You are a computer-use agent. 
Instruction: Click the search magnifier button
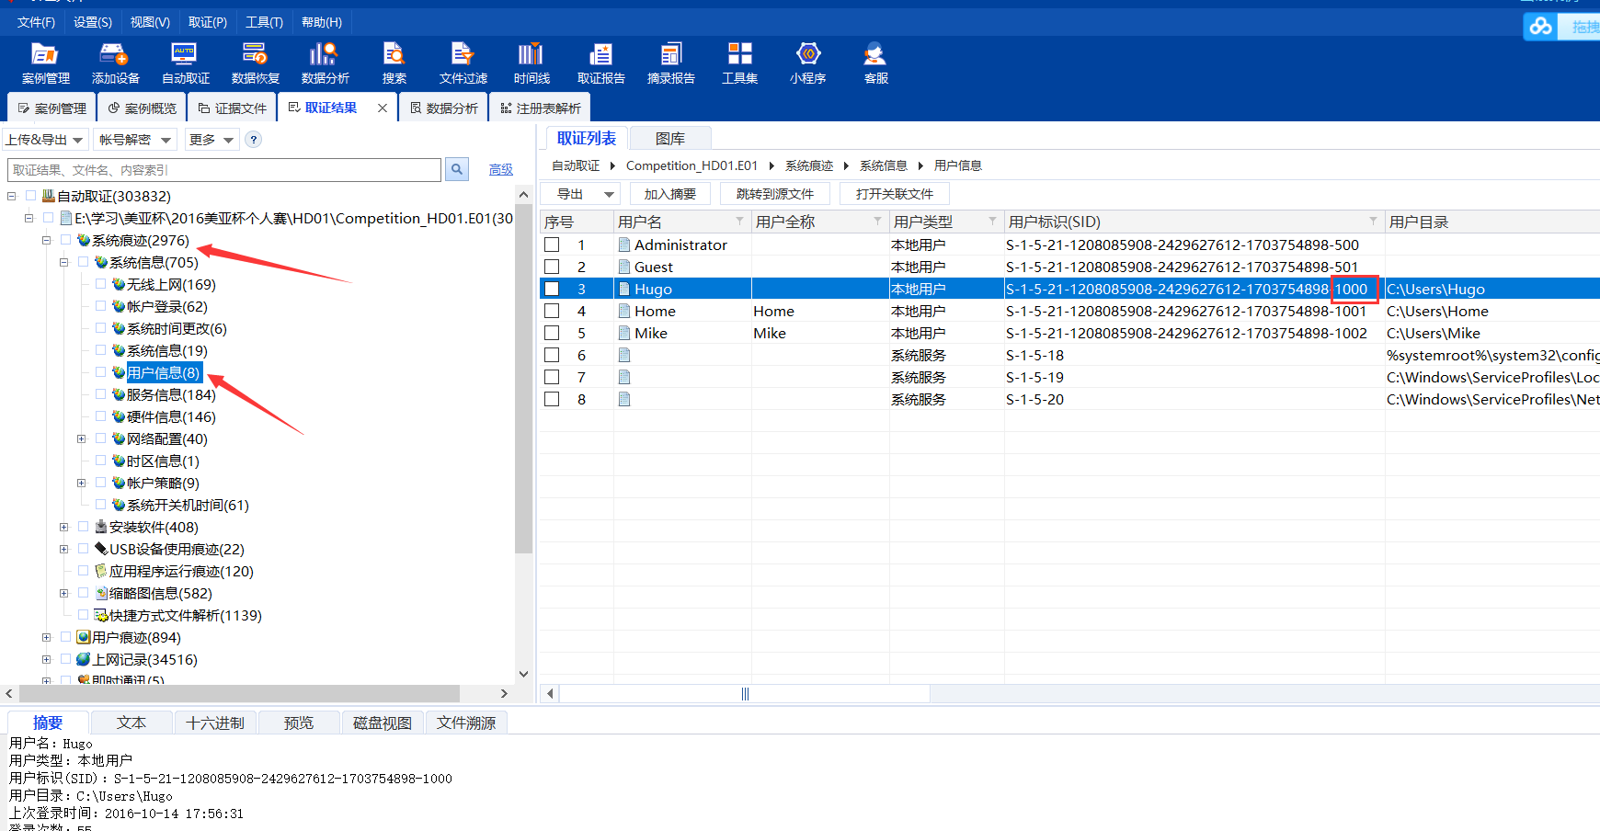(457, 169)
